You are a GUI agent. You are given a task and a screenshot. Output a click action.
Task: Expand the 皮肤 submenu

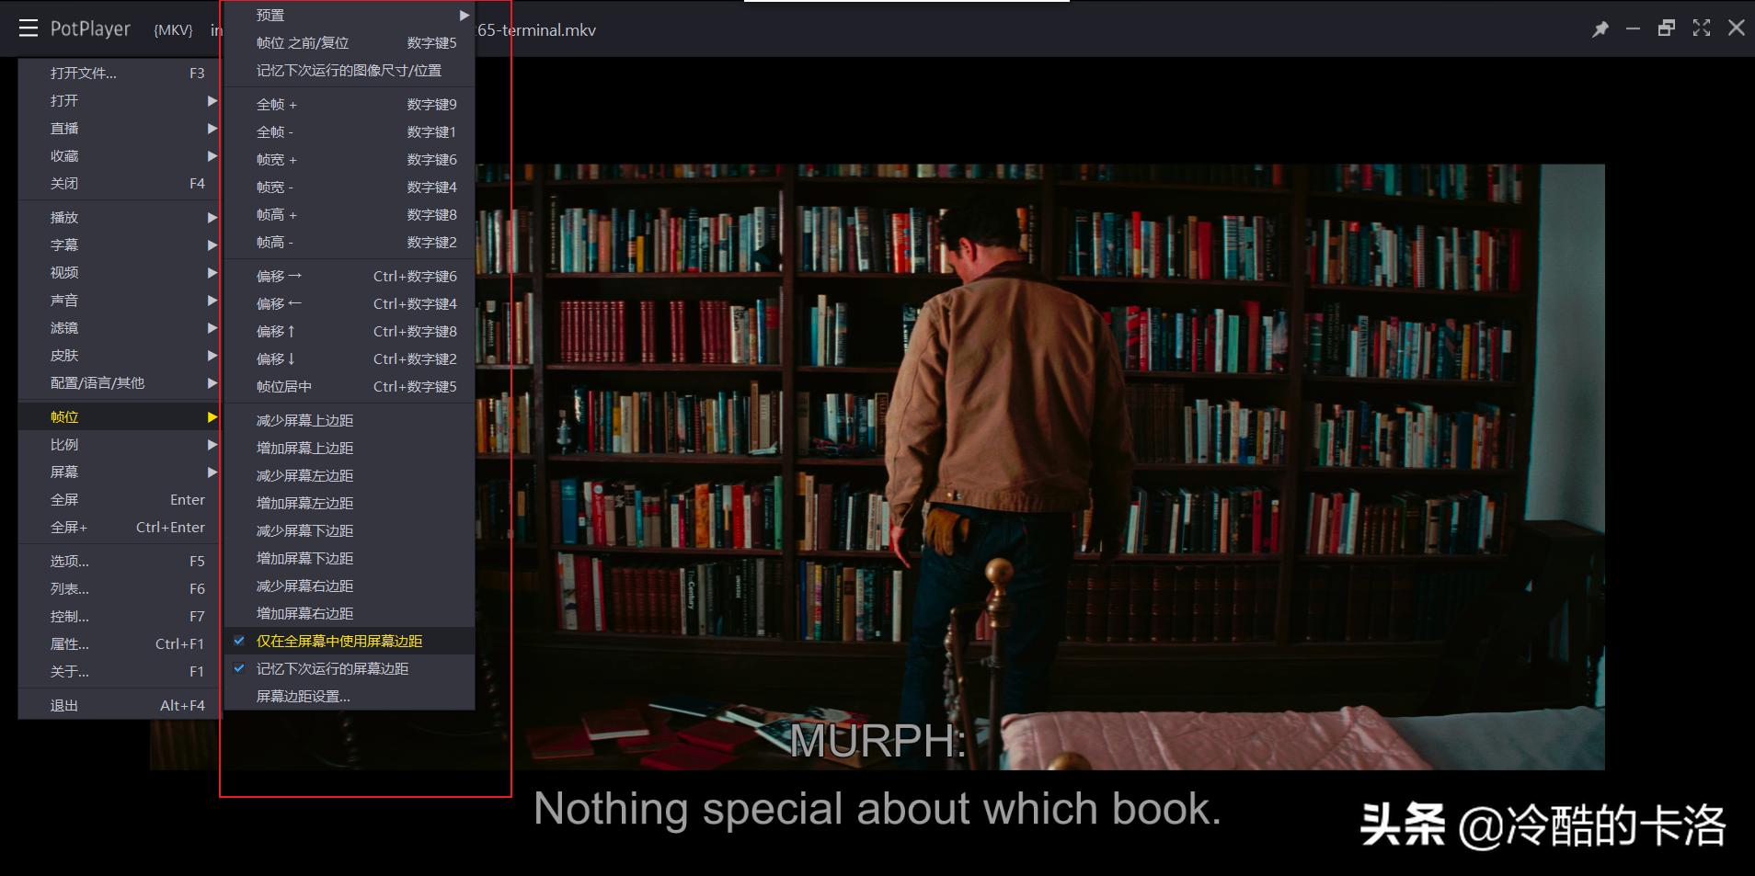pyautogui.click(x=119, y=355)
